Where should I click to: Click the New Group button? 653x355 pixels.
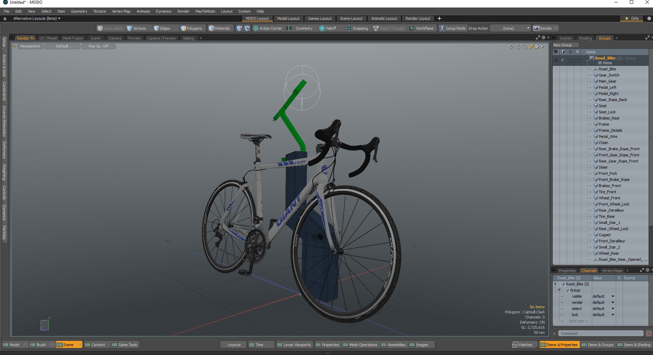(x=565, y=45)
